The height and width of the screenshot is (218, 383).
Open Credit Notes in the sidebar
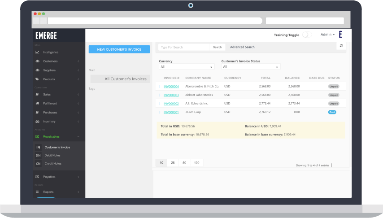(x=53, y=163)
